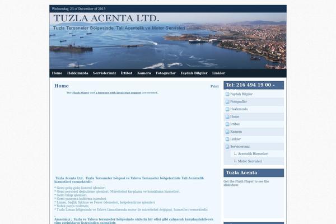Click the tagline under the site title
The height and width of the screenshot is (224, 336).
coord(119,28)
